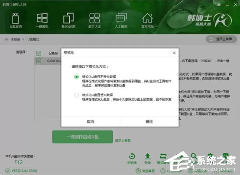Image resolution: width=240 pixels, height=175 pixels.
Task: Click the breadcrumb list icon
Action: click(x=6, y=40)
